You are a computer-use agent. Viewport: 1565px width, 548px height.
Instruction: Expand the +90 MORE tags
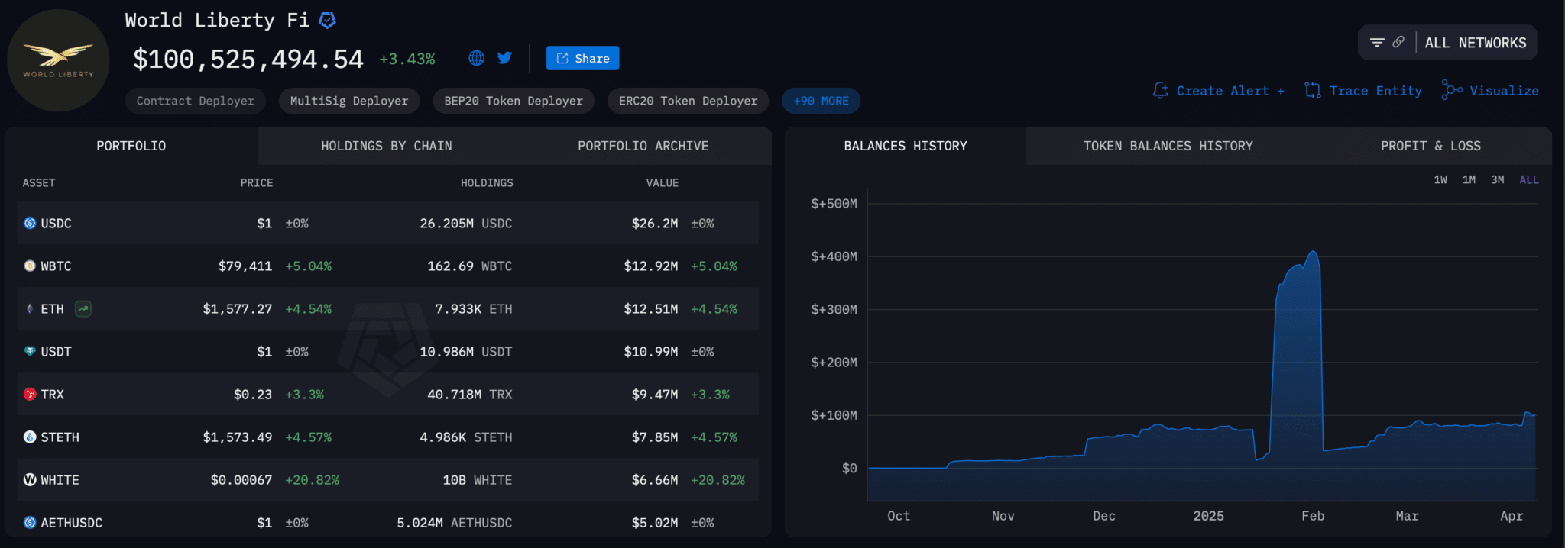(821, 101)
